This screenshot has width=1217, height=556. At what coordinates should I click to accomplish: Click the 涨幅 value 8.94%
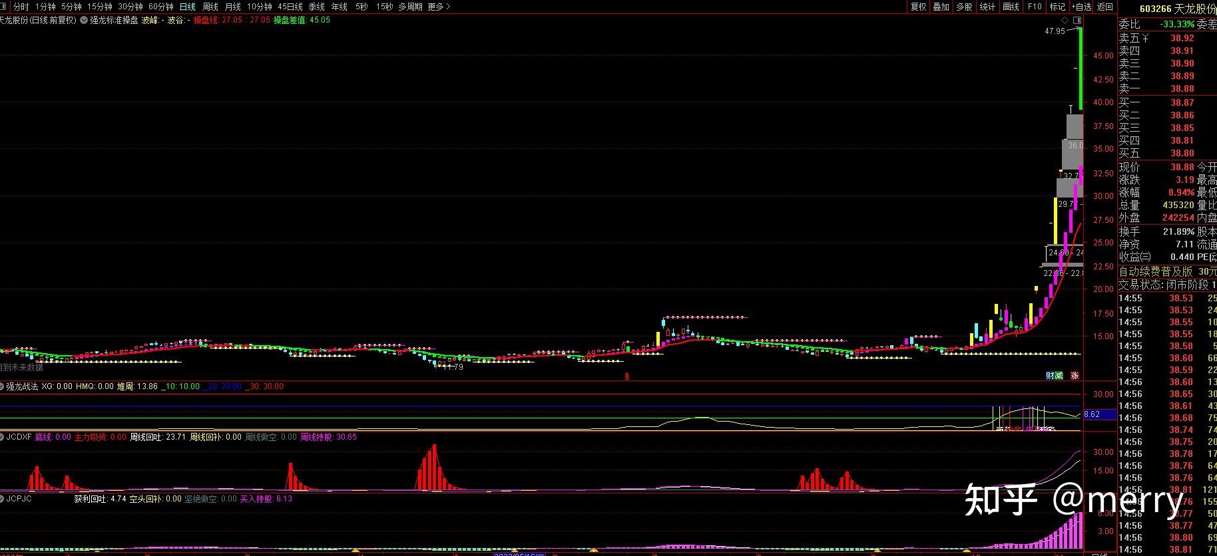(x=1181, y=192)
